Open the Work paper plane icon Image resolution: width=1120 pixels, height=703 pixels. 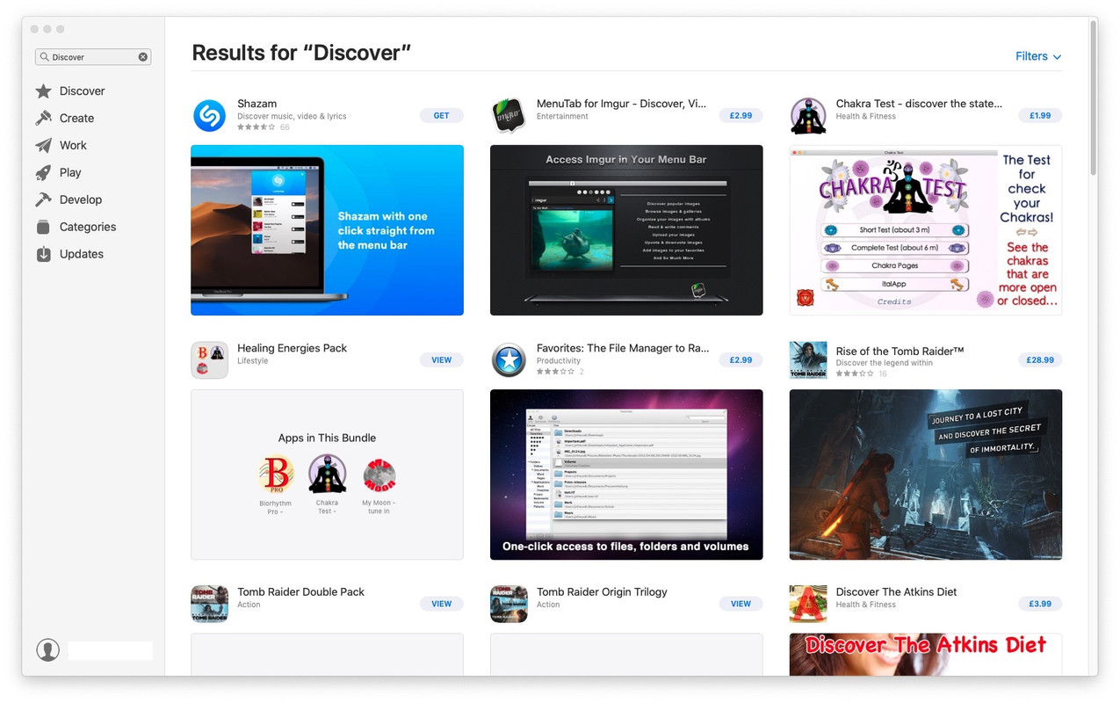coord(44,146)
